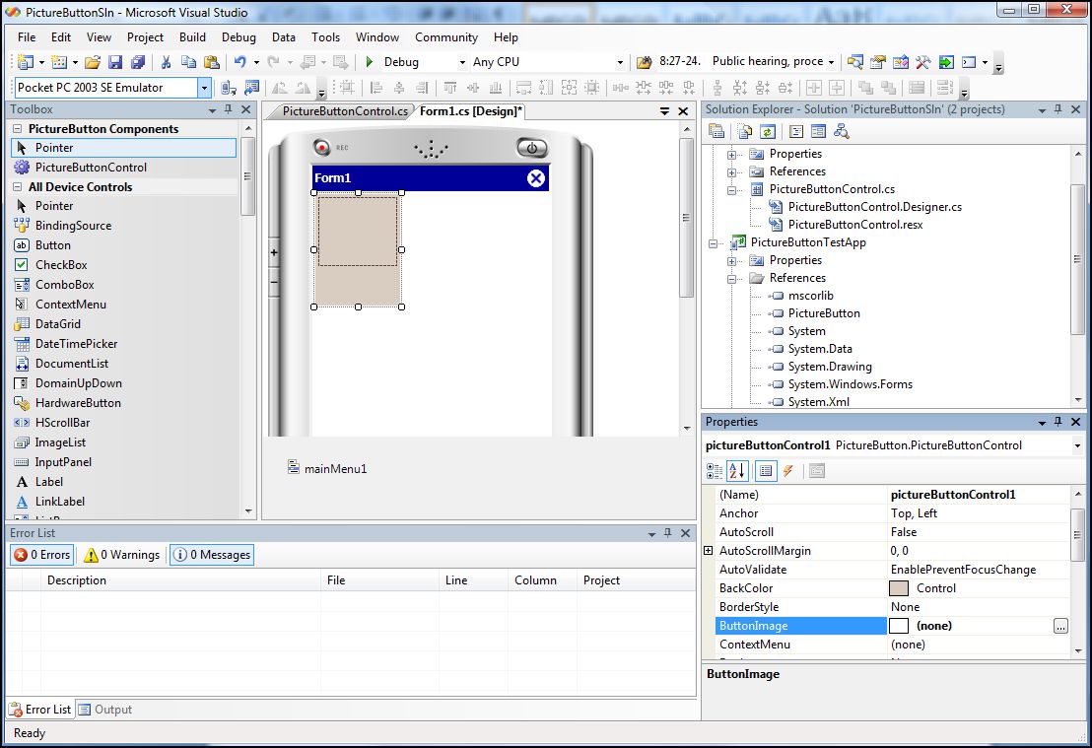Toggle the 0 Messages filter
The image size is (1092, 748).
tap(212, 555)
